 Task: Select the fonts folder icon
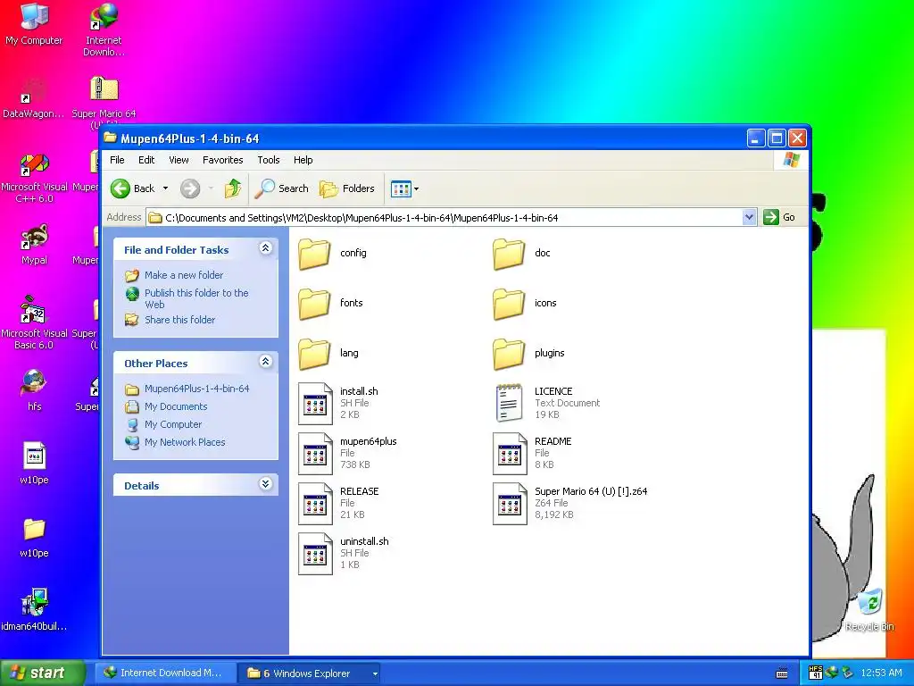pos(315,304)
